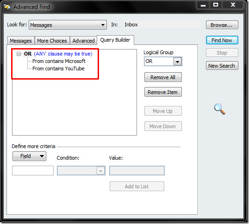Click the Advanced Find title bar icon
249x224 pixels.
tap(7, 6)
